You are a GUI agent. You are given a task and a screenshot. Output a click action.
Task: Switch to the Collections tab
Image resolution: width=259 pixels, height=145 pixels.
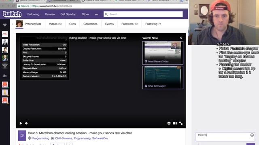tap(90, 24)
